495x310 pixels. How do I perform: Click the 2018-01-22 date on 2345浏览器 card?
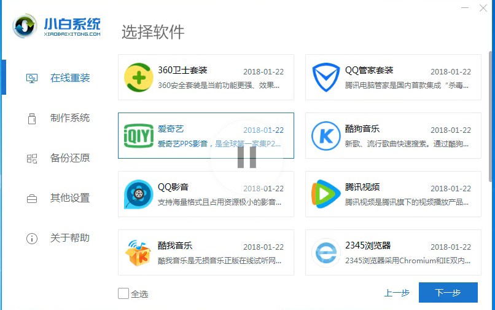coord(451,247)
